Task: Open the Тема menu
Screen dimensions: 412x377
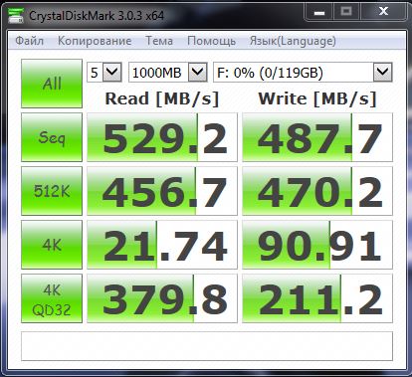Action: click(159, 41)
